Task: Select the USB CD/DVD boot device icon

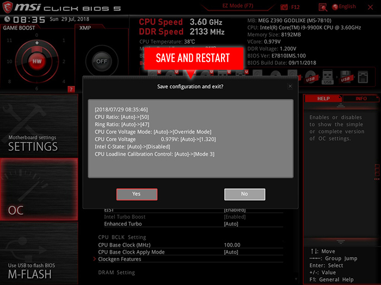Action: [311, 77]
